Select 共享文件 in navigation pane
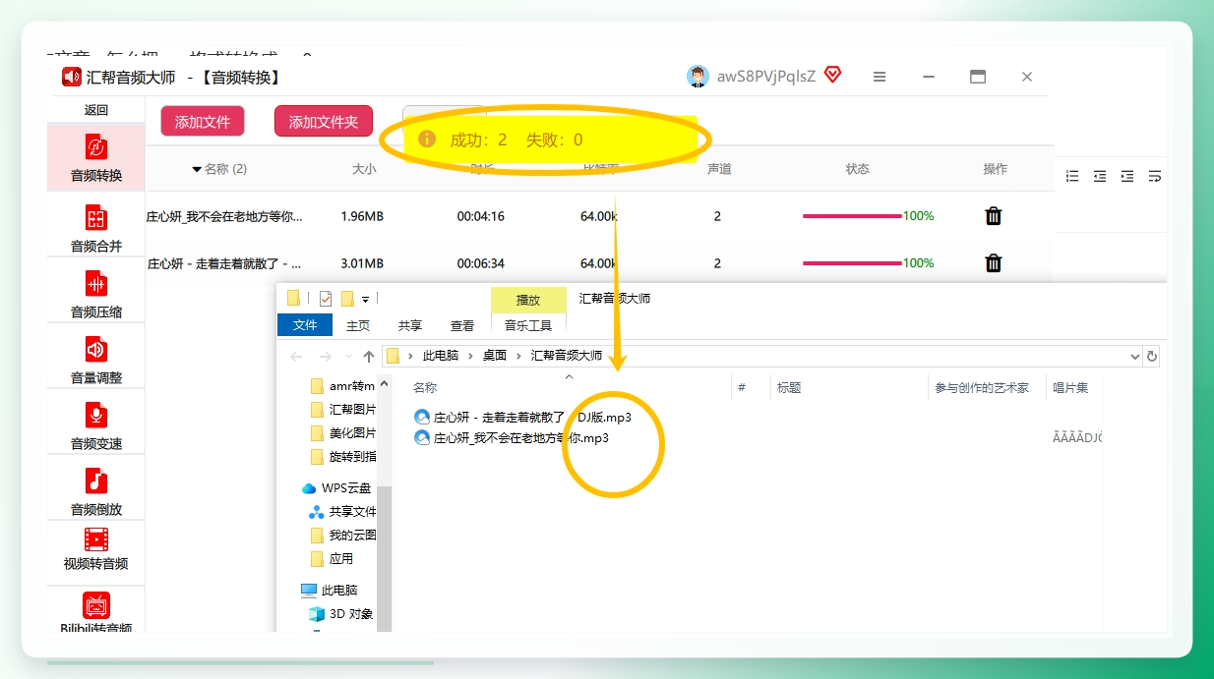The height and width of the screenshot is (679, 1214). point(342,512)
